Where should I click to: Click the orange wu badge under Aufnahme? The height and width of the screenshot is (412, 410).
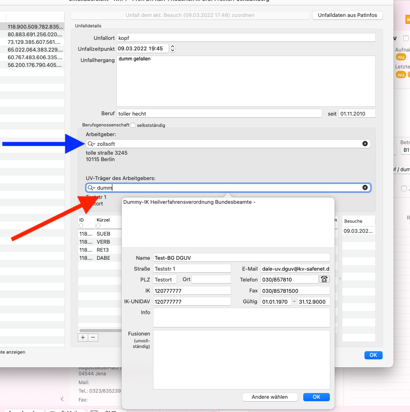pos(401,57)
